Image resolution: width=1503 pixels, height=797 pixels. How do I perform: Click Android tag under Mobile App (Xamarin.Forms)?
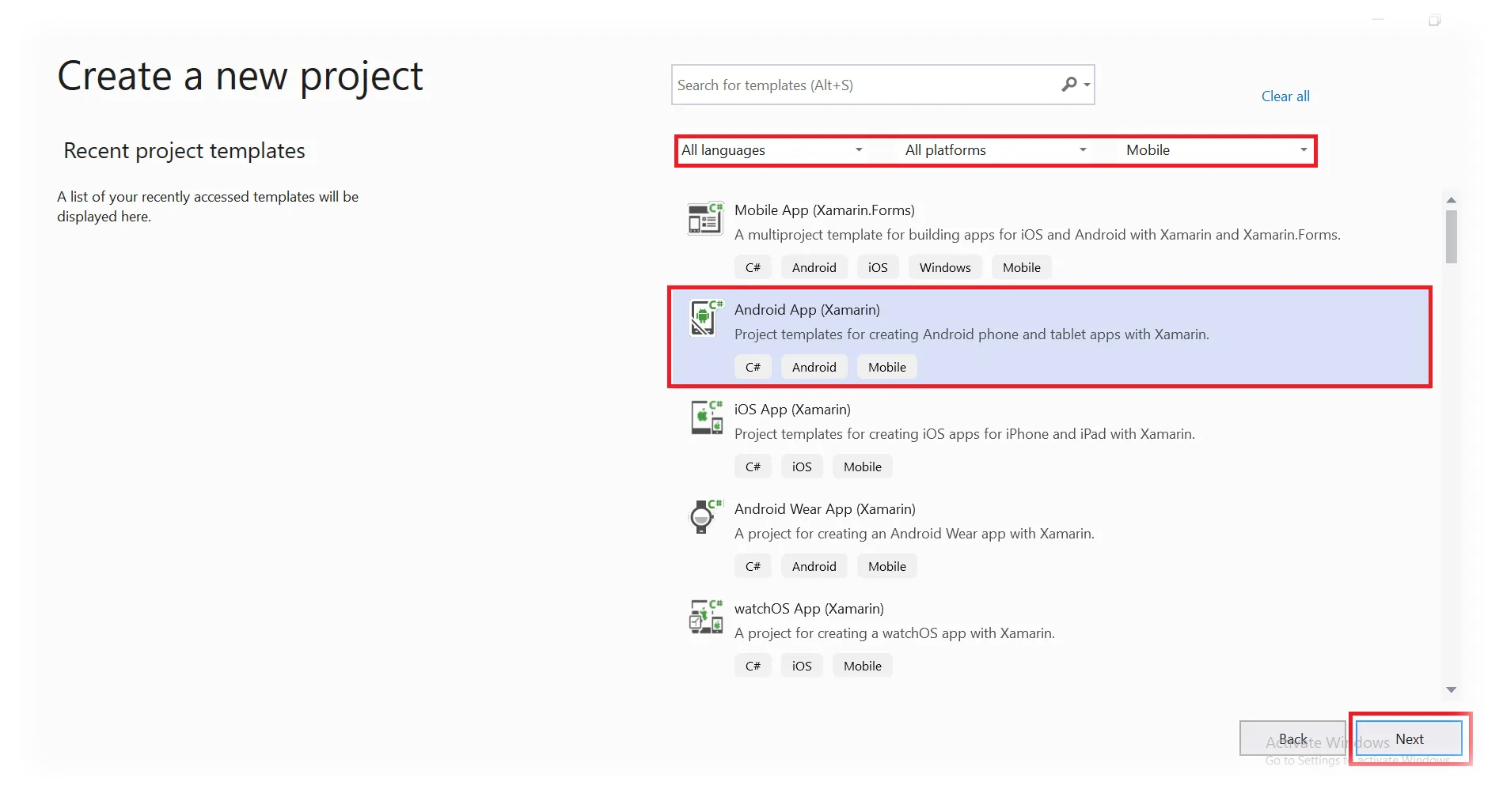[x=814, y=267]
